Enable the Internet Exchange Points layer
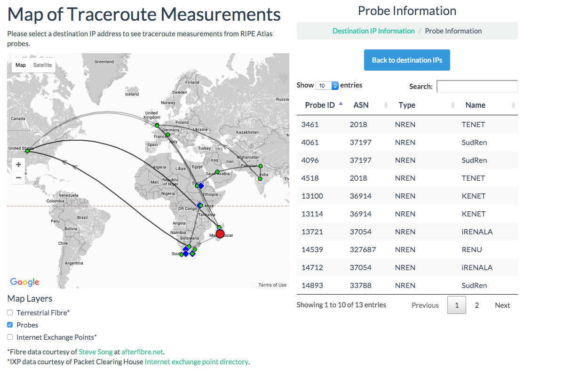The image size is (564, 392). 10,337
